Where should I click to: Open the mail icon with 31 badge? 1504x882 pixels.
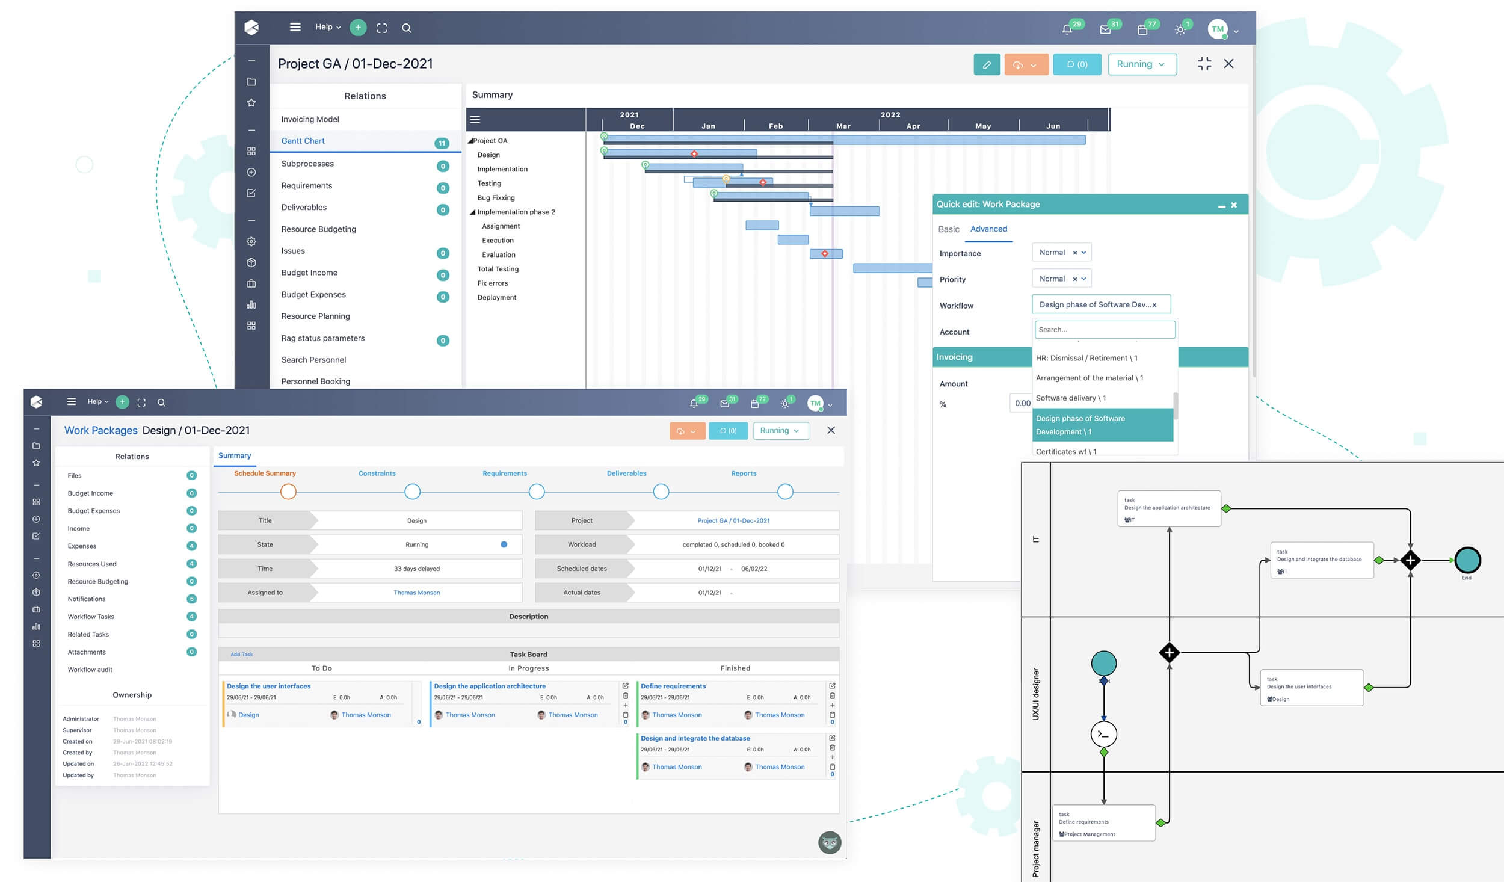[x=1105, y=29]
